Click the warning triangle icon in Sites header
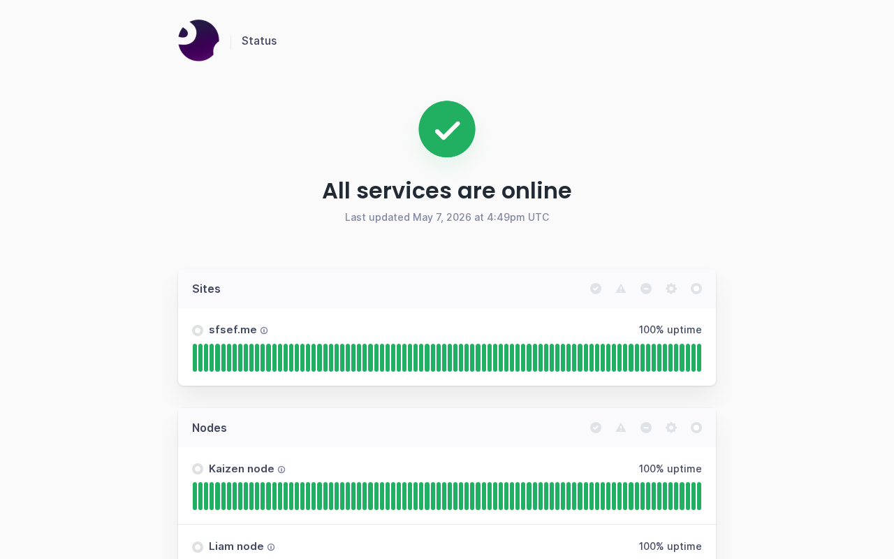The image size is (894, 559). 621,289
